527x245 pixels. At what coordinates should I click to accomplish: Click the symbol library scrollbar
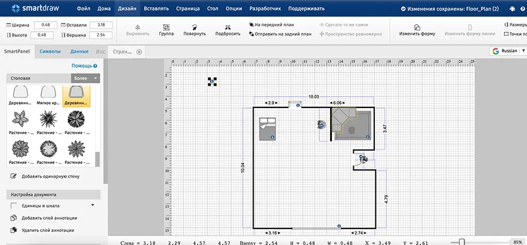[x=97, y=159]
